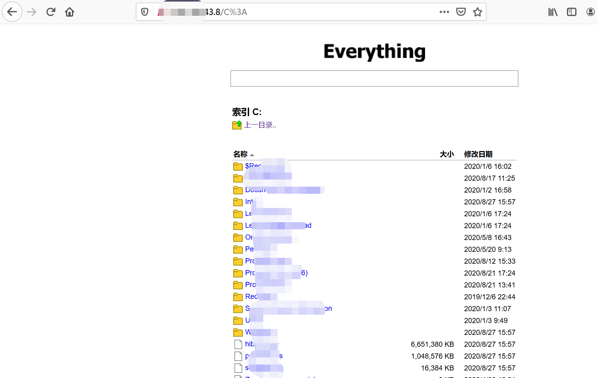Viewport: 597px width, 378px height.
Task: Click the folder icon dated 2020/5/8 16:43
Action: point(238,237)
